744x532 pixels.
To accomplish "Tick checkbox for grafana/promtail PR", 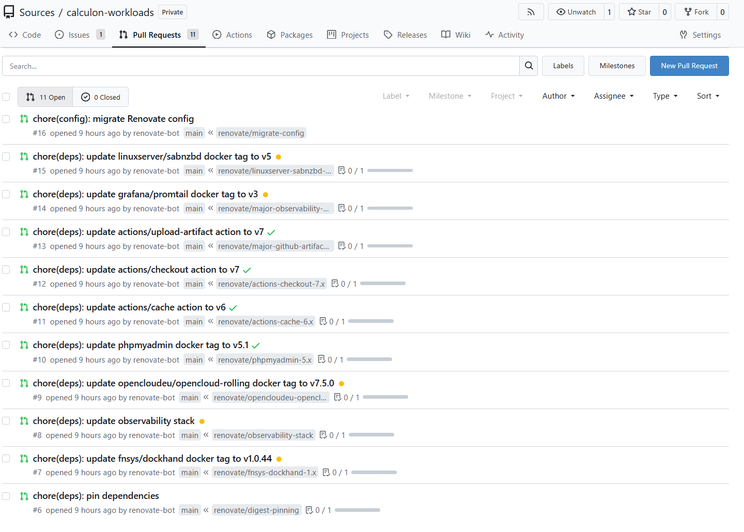I will click(x=6, y=194).
